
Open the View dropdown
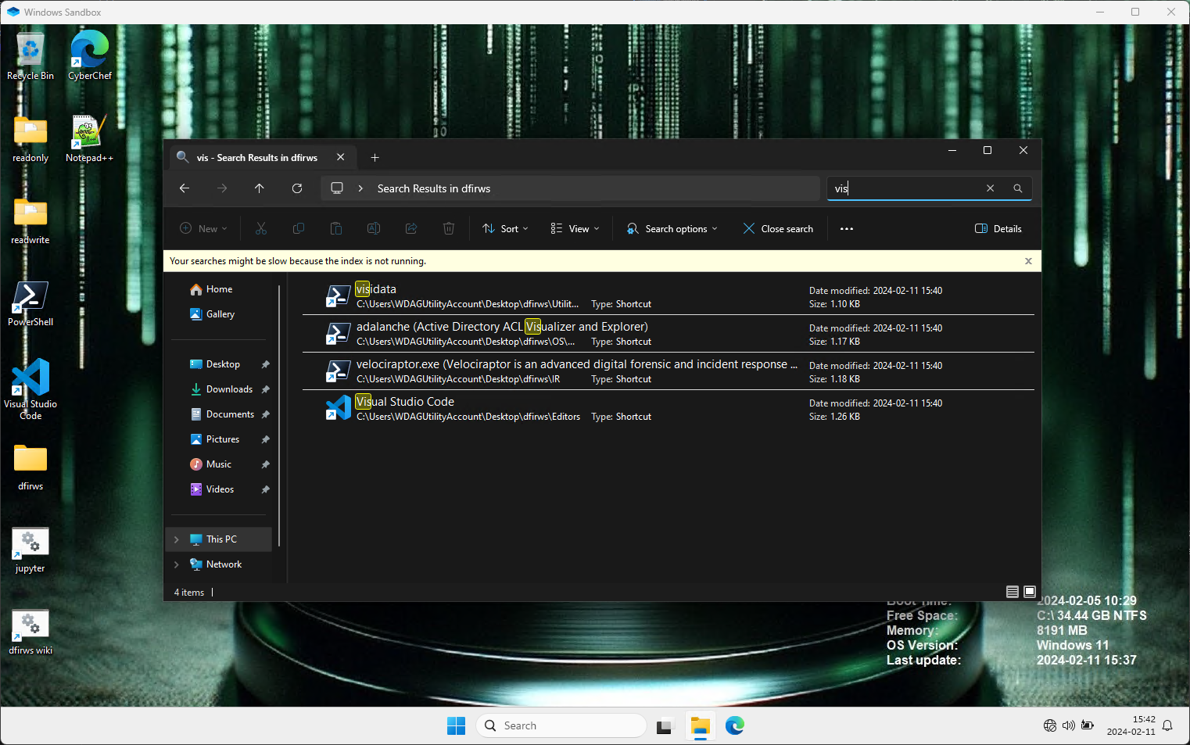575,228
